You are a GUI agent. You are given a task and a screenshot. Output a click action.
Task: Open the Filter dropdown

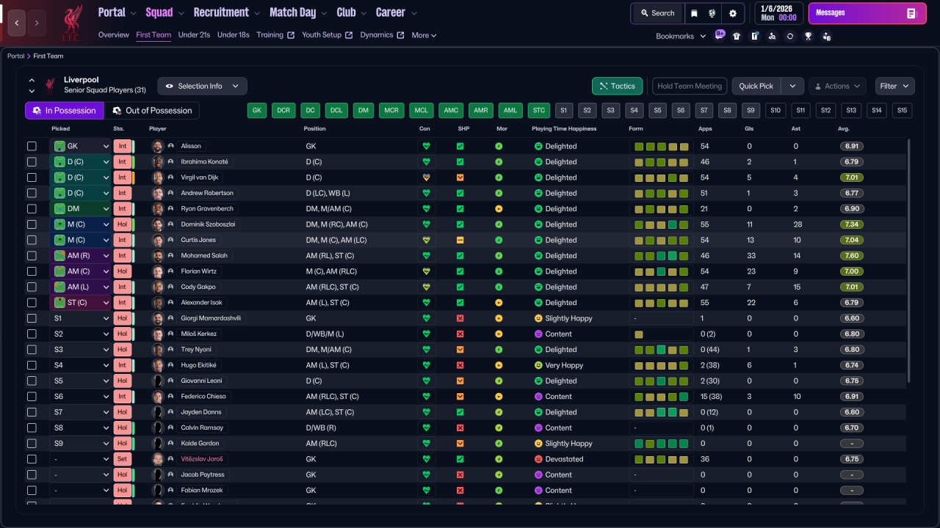pyautogui.click(x=895, y=86)
